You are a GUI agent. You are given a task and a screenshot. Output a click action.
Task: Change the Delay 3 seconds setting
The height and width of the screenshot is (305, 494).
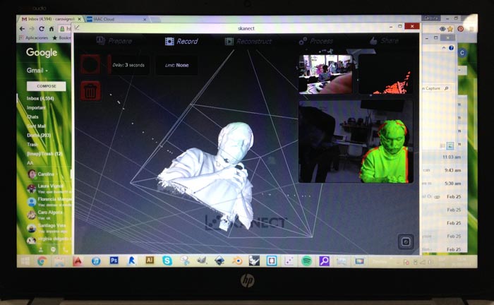pyautogui.click(x=128, y=65)
